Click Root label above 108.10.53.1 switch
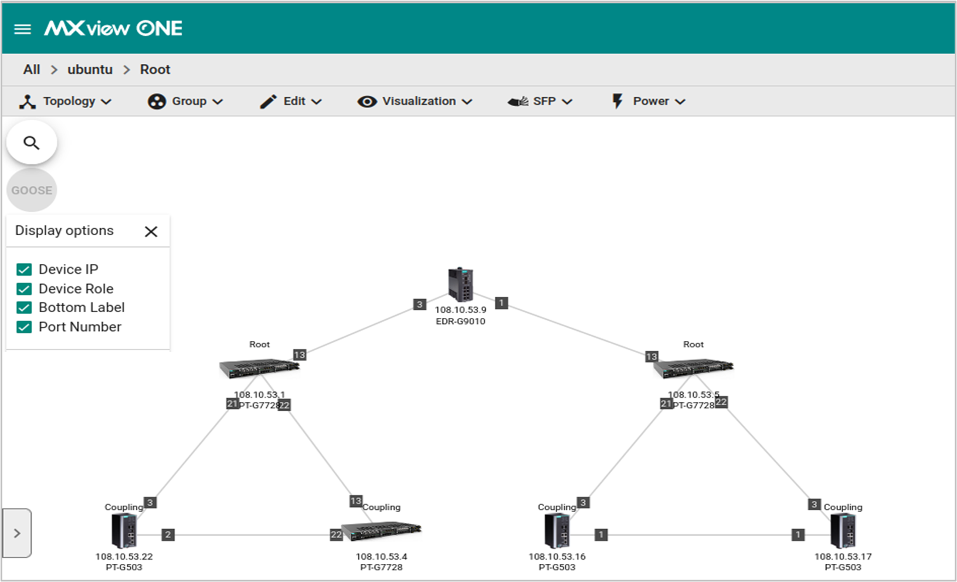 click(259, 344)
